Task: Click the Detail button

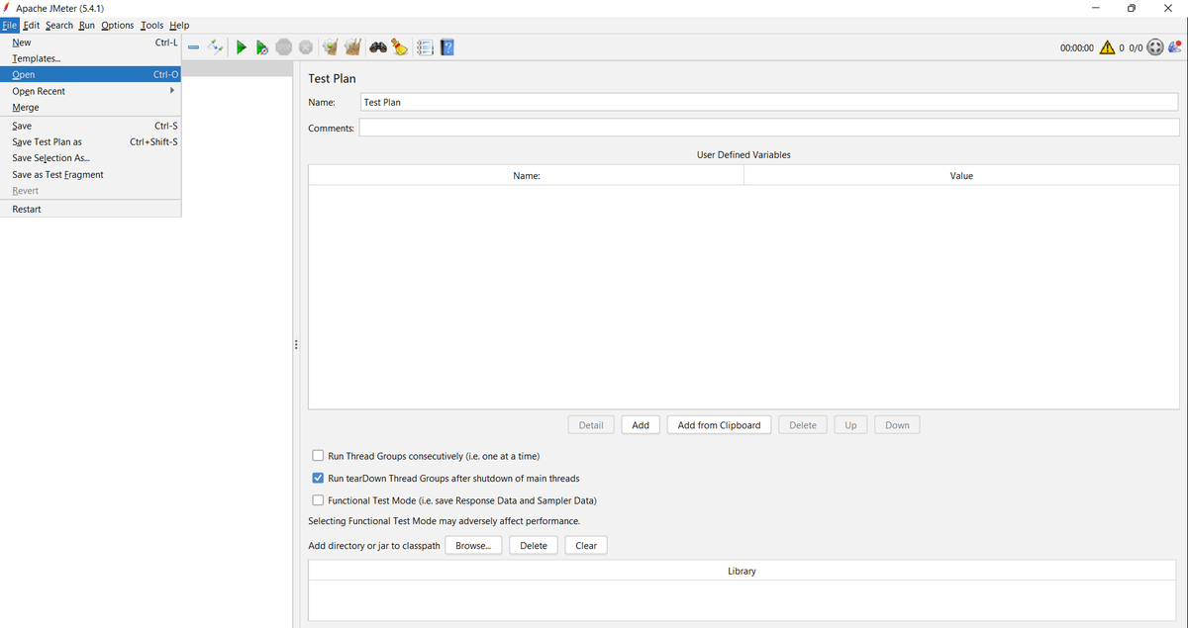Action: [591, 424]
